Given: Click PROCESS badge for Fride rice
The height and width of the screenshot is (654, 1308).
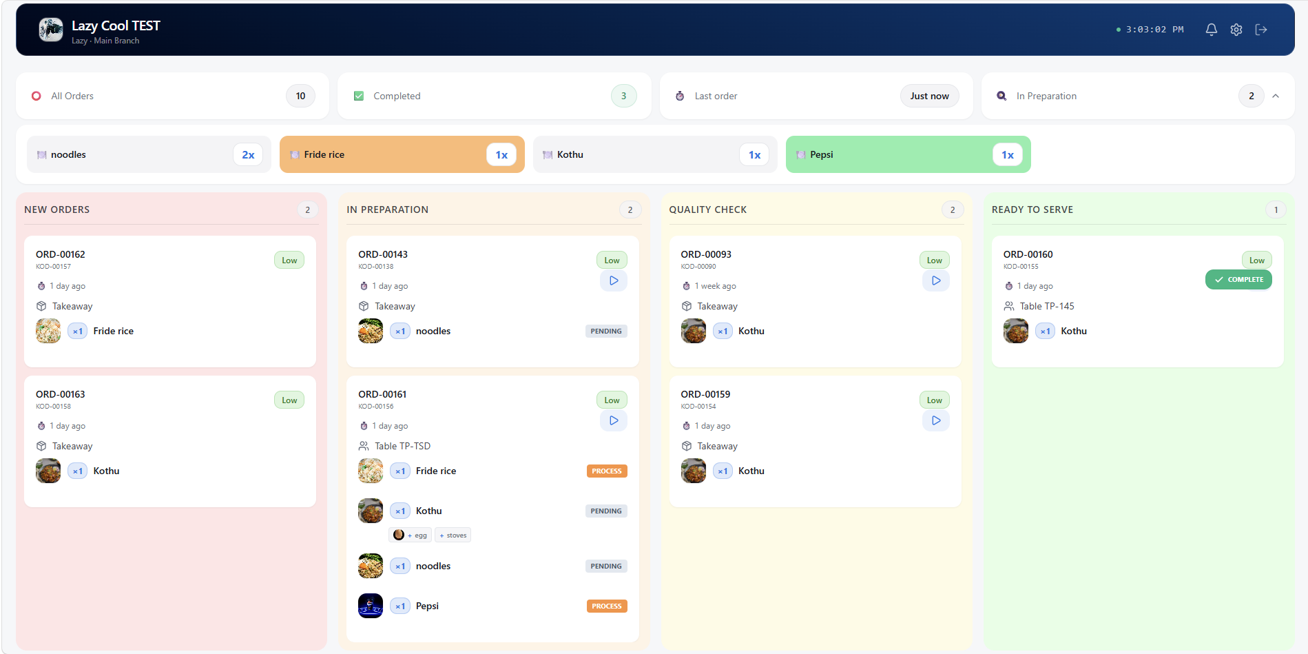Looking at the screenshot, I should pyautogui.click(x=607, y=471).
